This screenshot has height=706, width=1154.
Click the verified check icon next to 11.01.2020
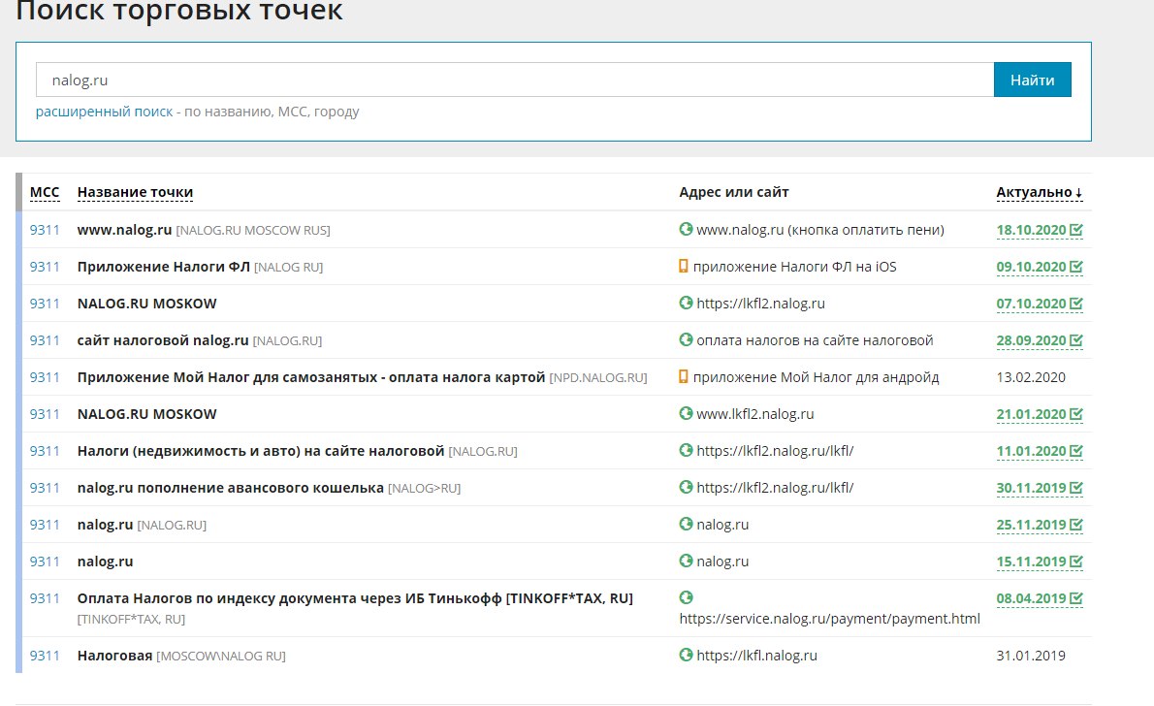1076,451
